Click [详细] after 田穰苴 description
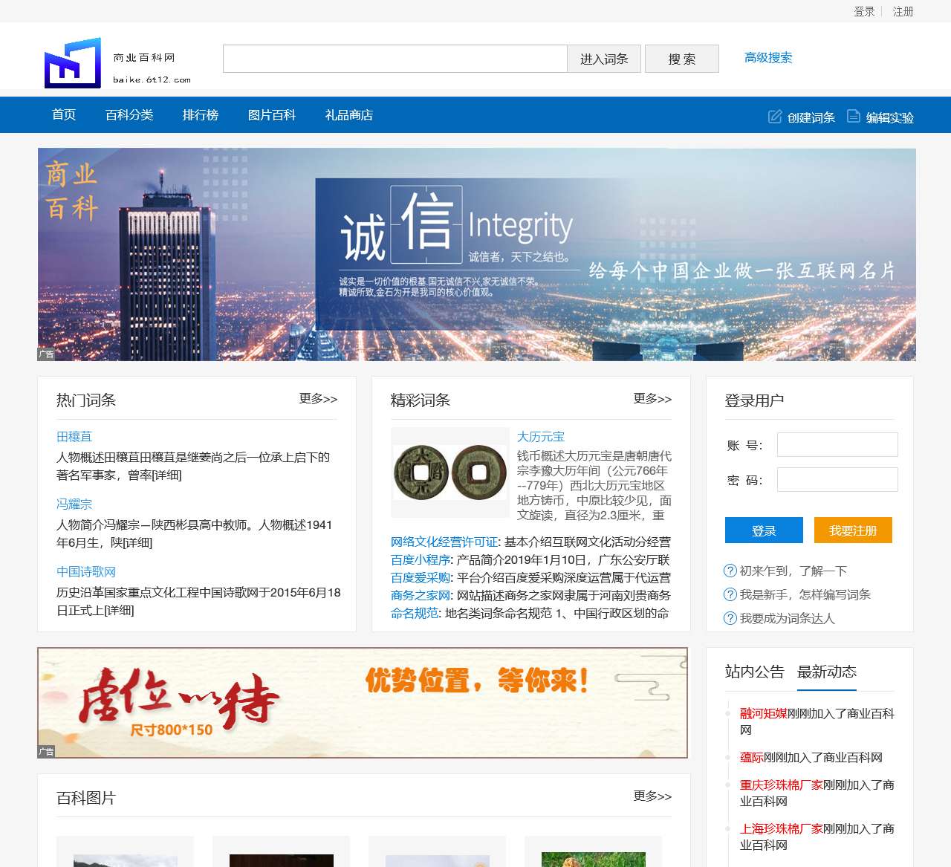 (166, 475)
